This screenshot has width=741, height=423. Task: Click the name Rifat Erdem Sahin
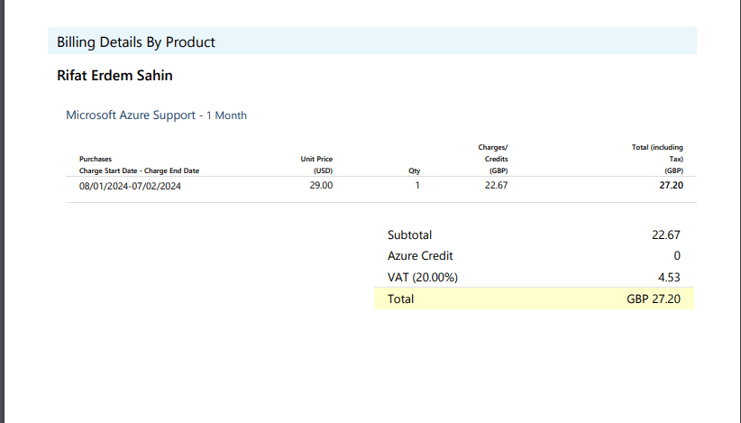[114, 76]
